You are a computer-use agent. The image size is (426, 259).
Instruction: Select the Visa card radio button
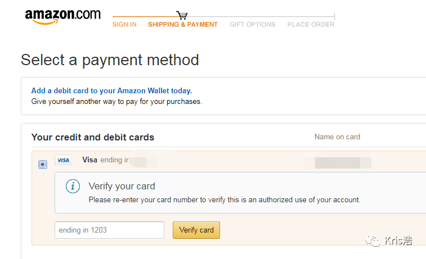tap(43, 165)
